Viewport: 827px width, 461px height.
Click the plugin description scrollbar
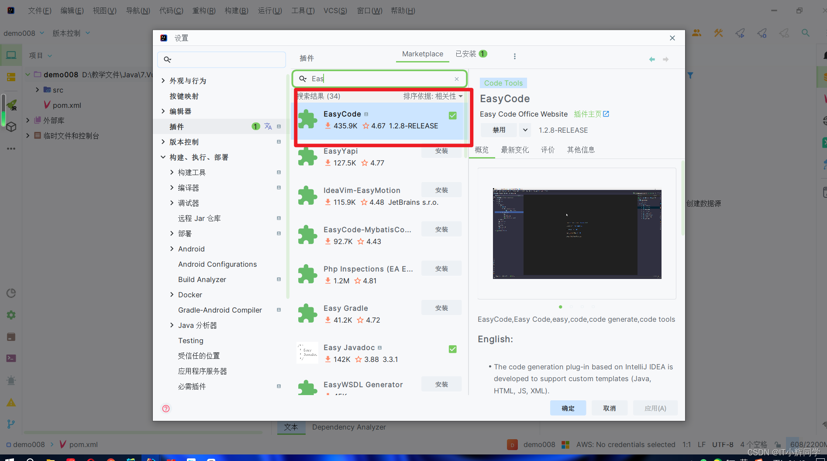click(x=682, y=199)
